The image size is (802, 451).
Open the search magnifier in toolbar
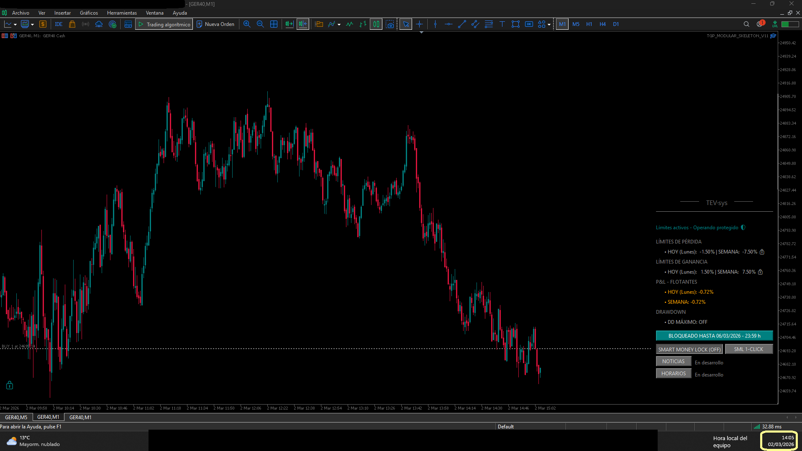[746, 24]
